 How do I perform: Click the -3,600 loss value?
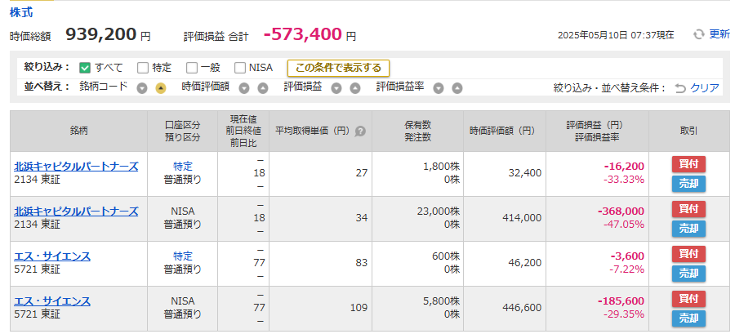click(627, 256)
